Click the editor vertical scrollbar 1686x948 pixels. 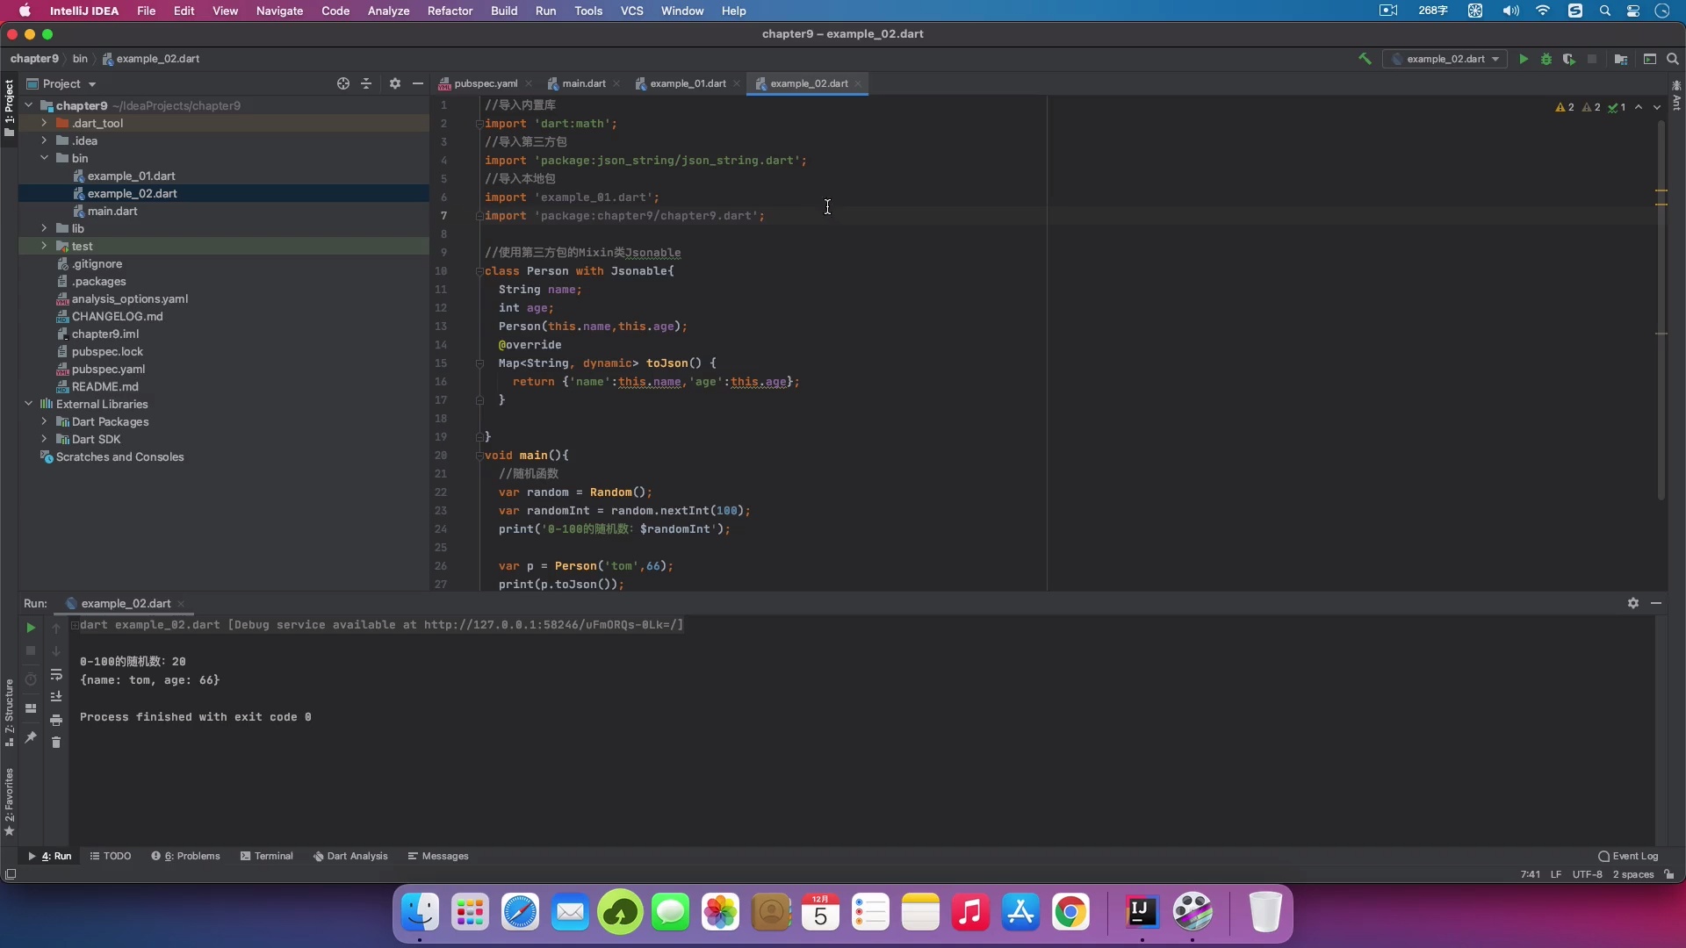point(1661,307)
